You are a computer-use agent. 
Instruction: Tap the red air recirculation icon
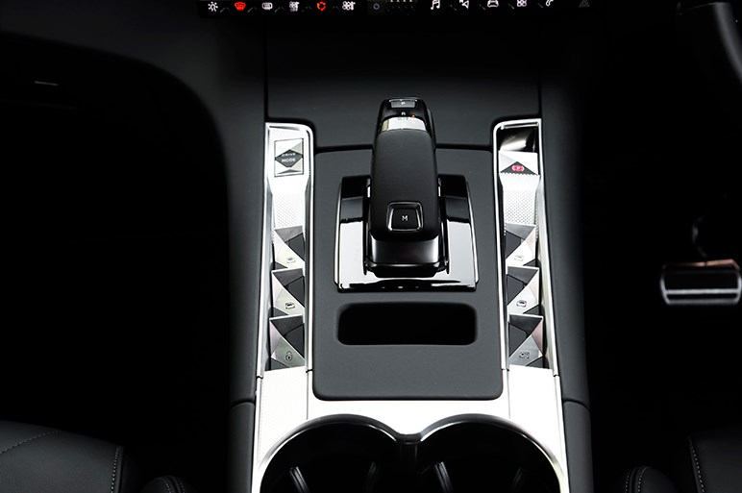[x=321, y=6]
